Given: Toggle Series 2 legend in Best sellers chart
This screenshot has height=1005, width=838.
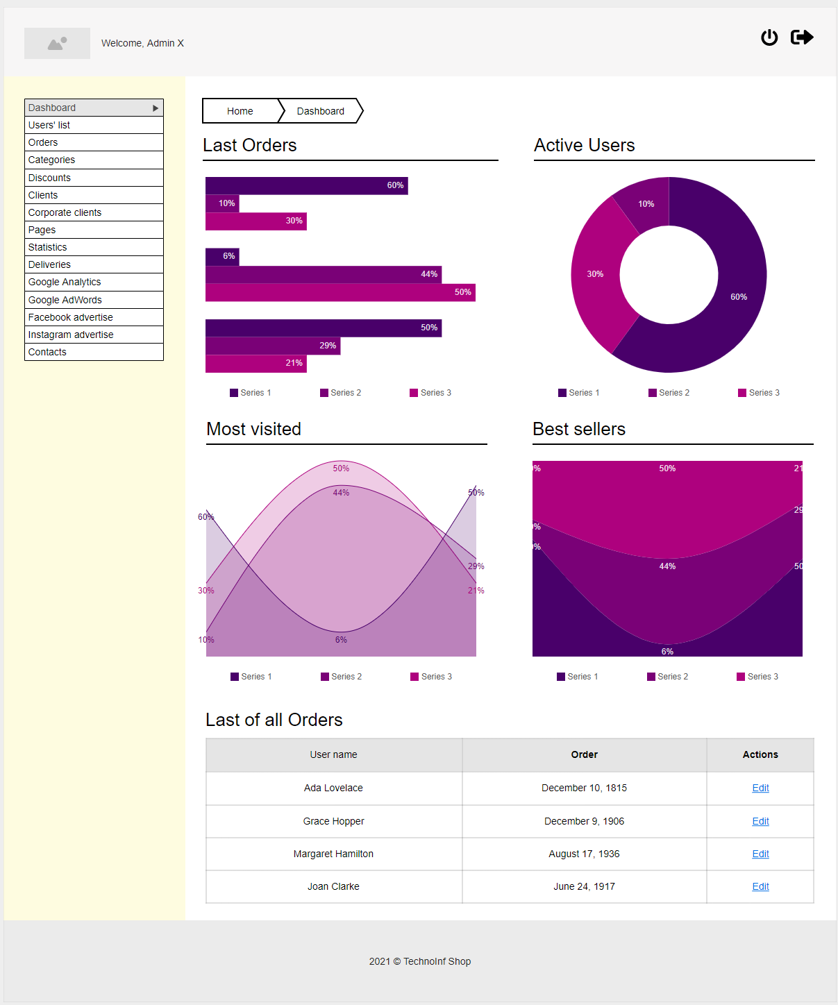Looking at the screenshot, I should [668, 677].
